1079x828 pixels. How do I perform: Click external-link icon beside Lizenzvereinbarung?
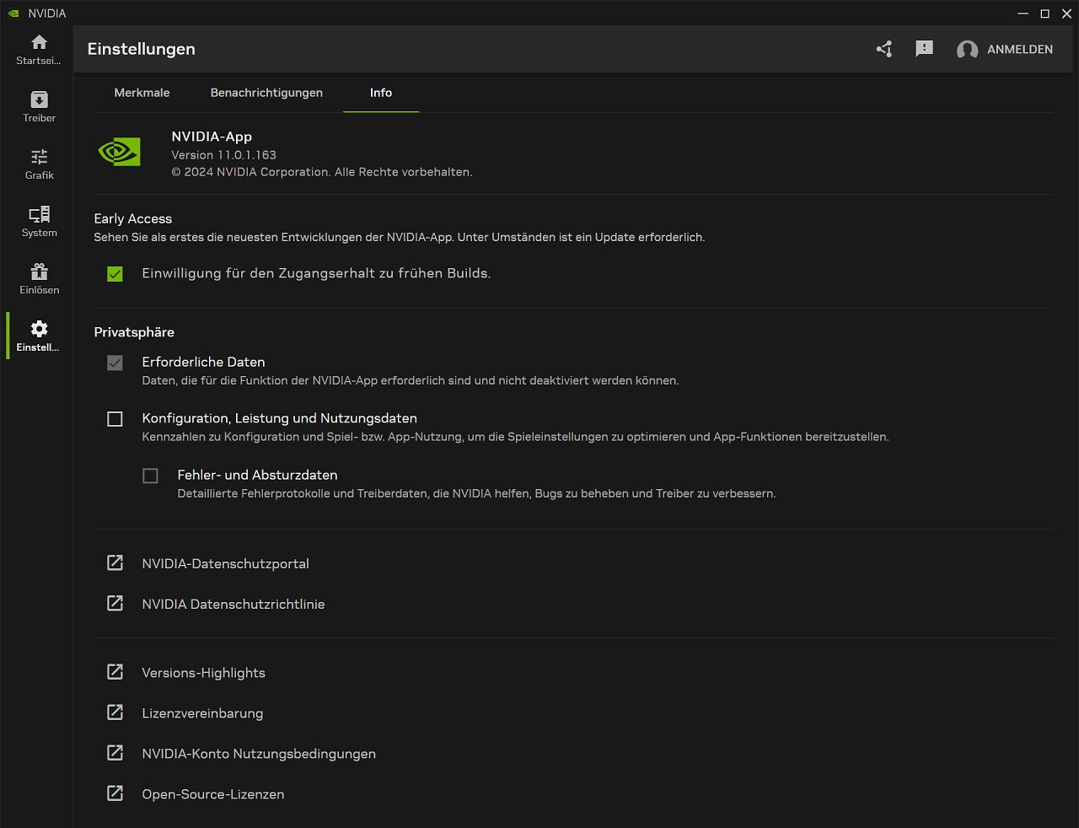[115, 712]
